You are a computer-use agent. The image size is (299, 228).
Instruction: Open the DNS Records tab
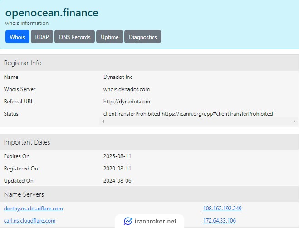click(x=75, y=37)
